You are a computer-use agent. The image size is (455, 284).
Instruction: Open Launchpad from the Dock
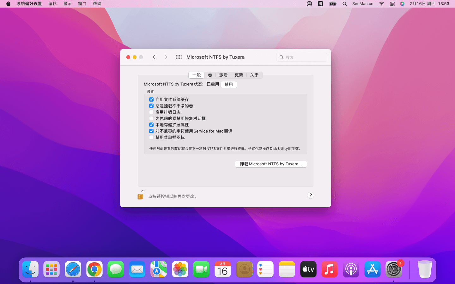point(52,269)
